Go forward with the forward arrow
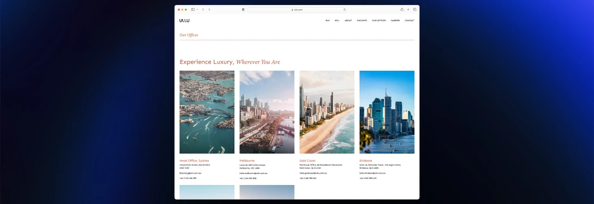 (x=209, y=9)
